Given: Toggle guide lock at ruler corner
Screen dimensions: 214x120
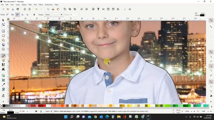Looking at the screenshot, I should [x=8, y=19].
